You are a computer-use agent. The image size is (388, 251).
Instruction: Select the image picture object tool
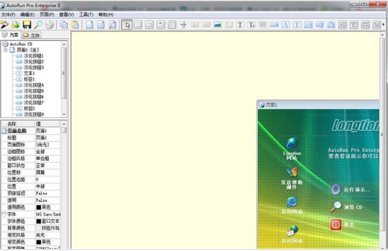click(218, 24)
